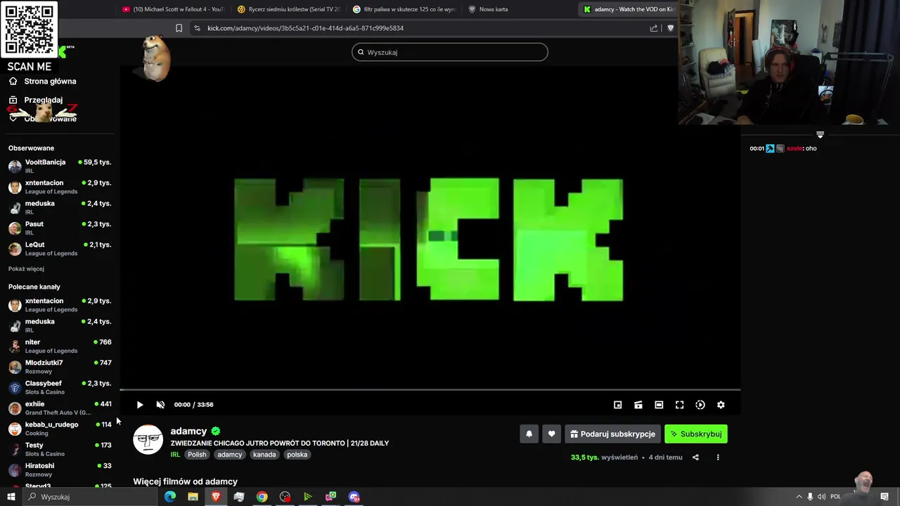Open kebab_u_rudego recommended channel
This screenshot has height=506, width=900.
pyautogui.click(x=60, y=429)
